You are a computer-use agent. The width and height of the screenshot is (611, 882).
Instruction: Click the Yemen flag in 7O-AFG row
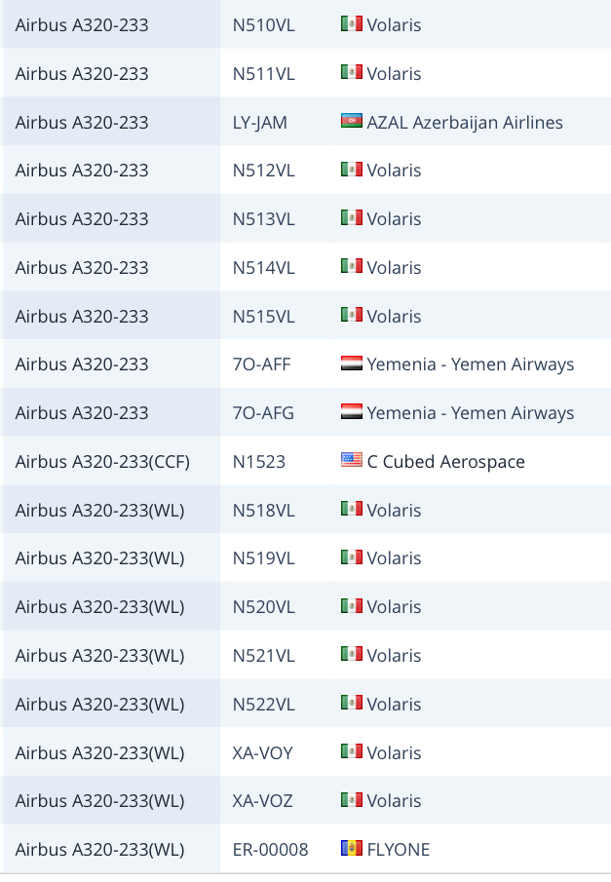(351, 412)
